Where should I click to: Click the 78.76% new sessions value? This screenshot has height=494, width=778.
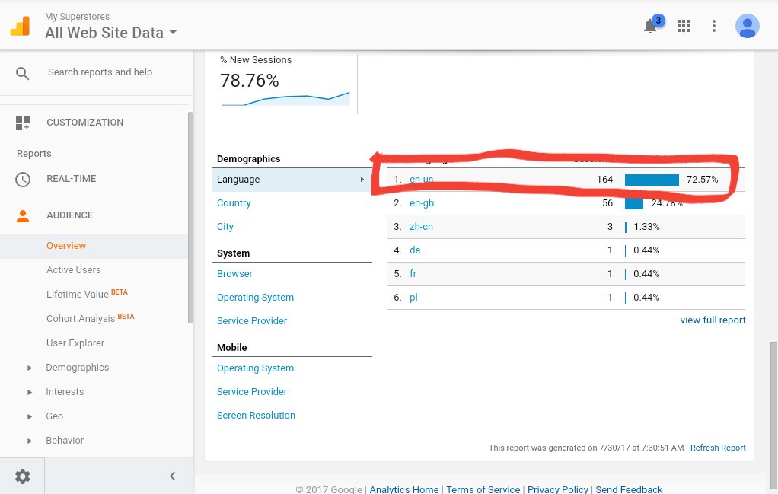(249, 81)
